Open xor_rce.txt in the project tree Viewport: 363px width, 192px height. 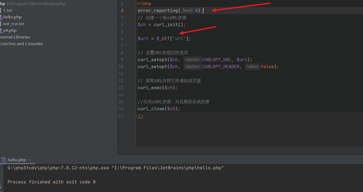pos(14,24)
